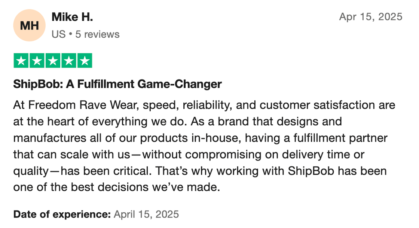Click the Date of experience label

62,215
